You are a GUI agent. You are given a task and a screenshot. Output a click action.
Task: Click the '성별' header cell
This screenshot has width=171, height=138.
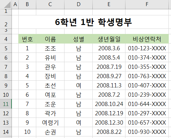[x=79, y=39]
